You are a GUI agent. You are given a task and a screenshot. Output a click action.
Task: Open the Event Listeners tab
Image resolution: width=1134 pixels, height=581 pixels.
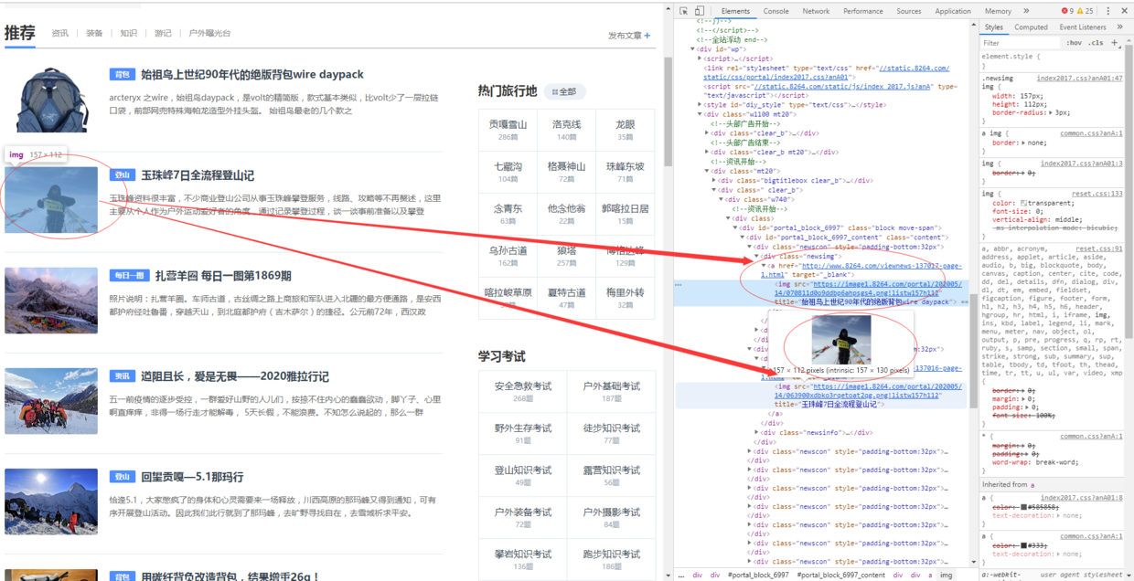(x=1083, y=27)
